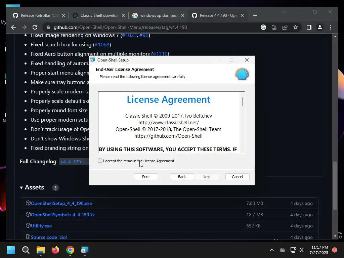
Task: Click the license text scrollbar thumb
Action: [242, 102]
